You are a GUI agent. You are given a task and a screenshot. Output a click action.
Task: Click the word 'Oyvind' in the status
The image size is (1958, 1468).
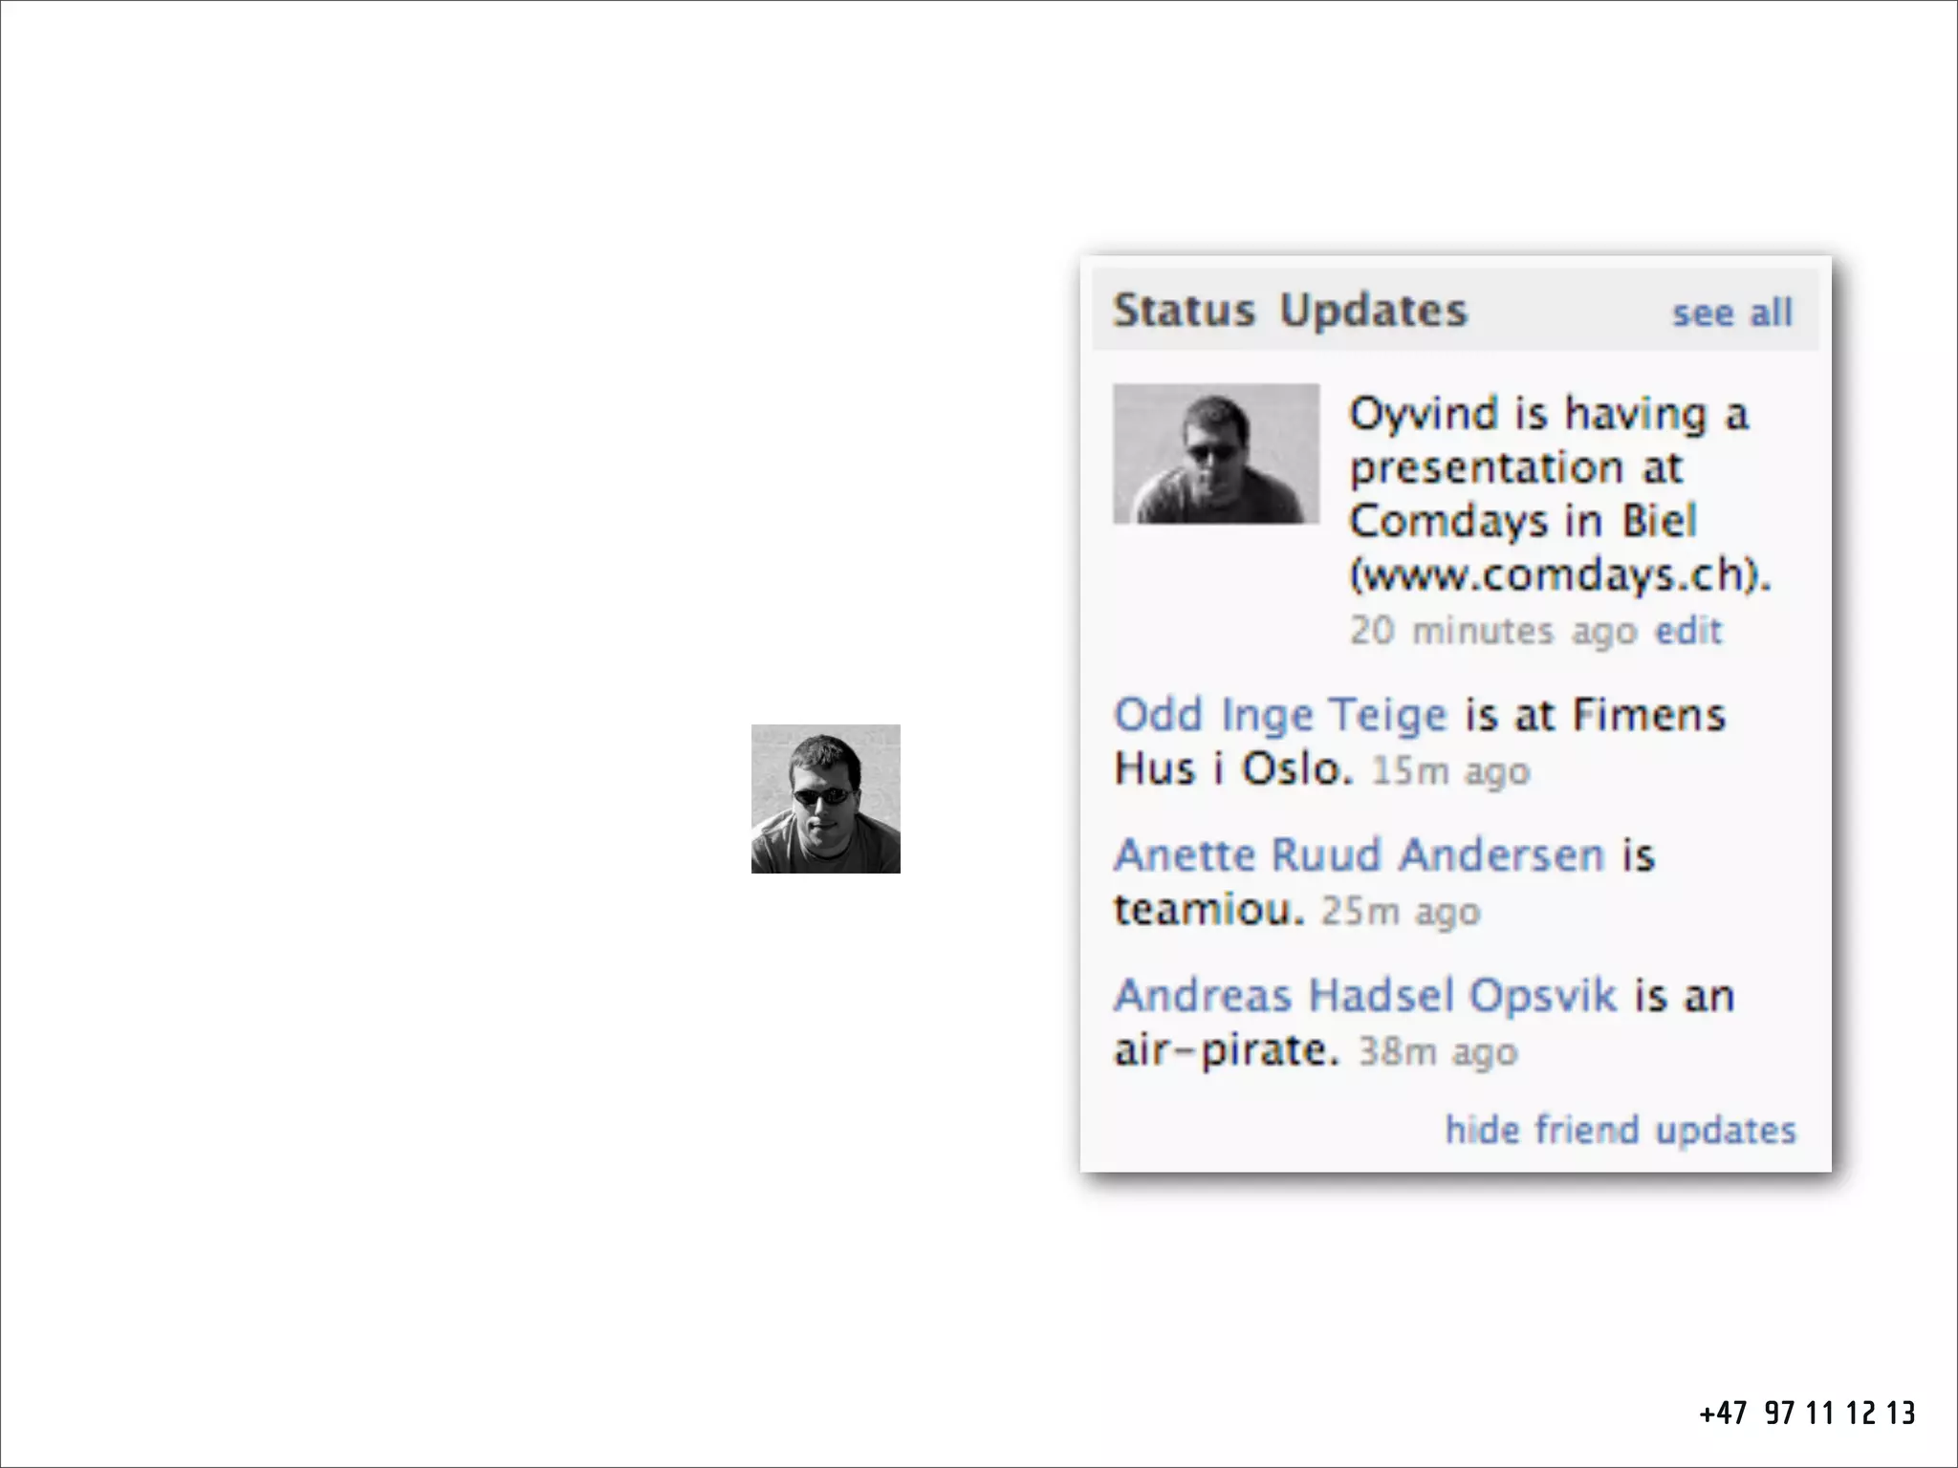1423,415
